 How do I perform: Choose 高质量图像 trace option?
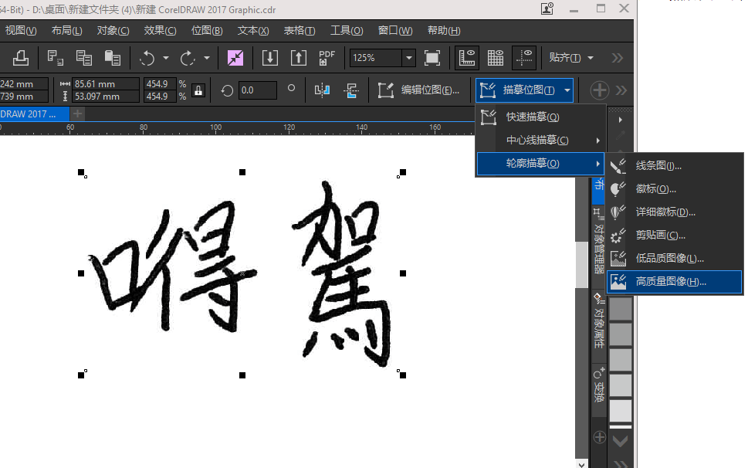(x=675, y=282)
